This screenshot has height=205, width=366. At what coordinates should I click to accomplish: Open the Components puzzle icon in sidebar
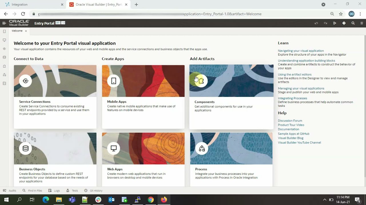(4, 66)
